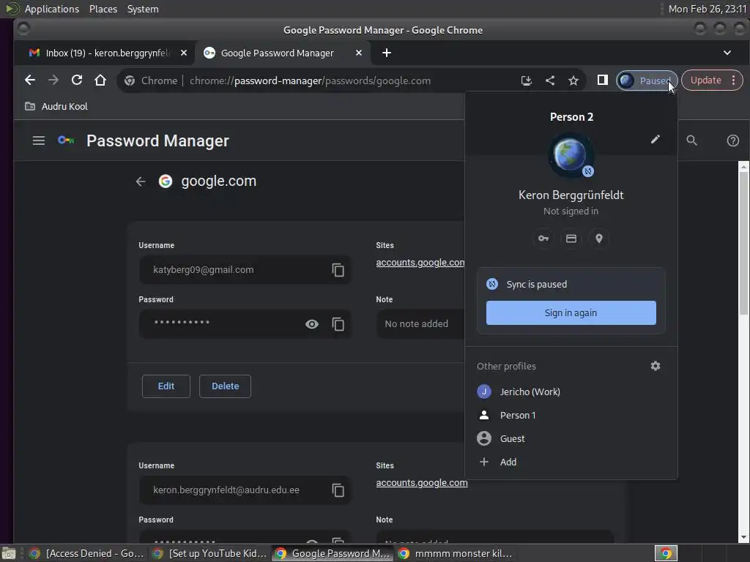Open the Audru Kool bookmarks folder
Screen dimensions: 750x562
tap(56, 107)
